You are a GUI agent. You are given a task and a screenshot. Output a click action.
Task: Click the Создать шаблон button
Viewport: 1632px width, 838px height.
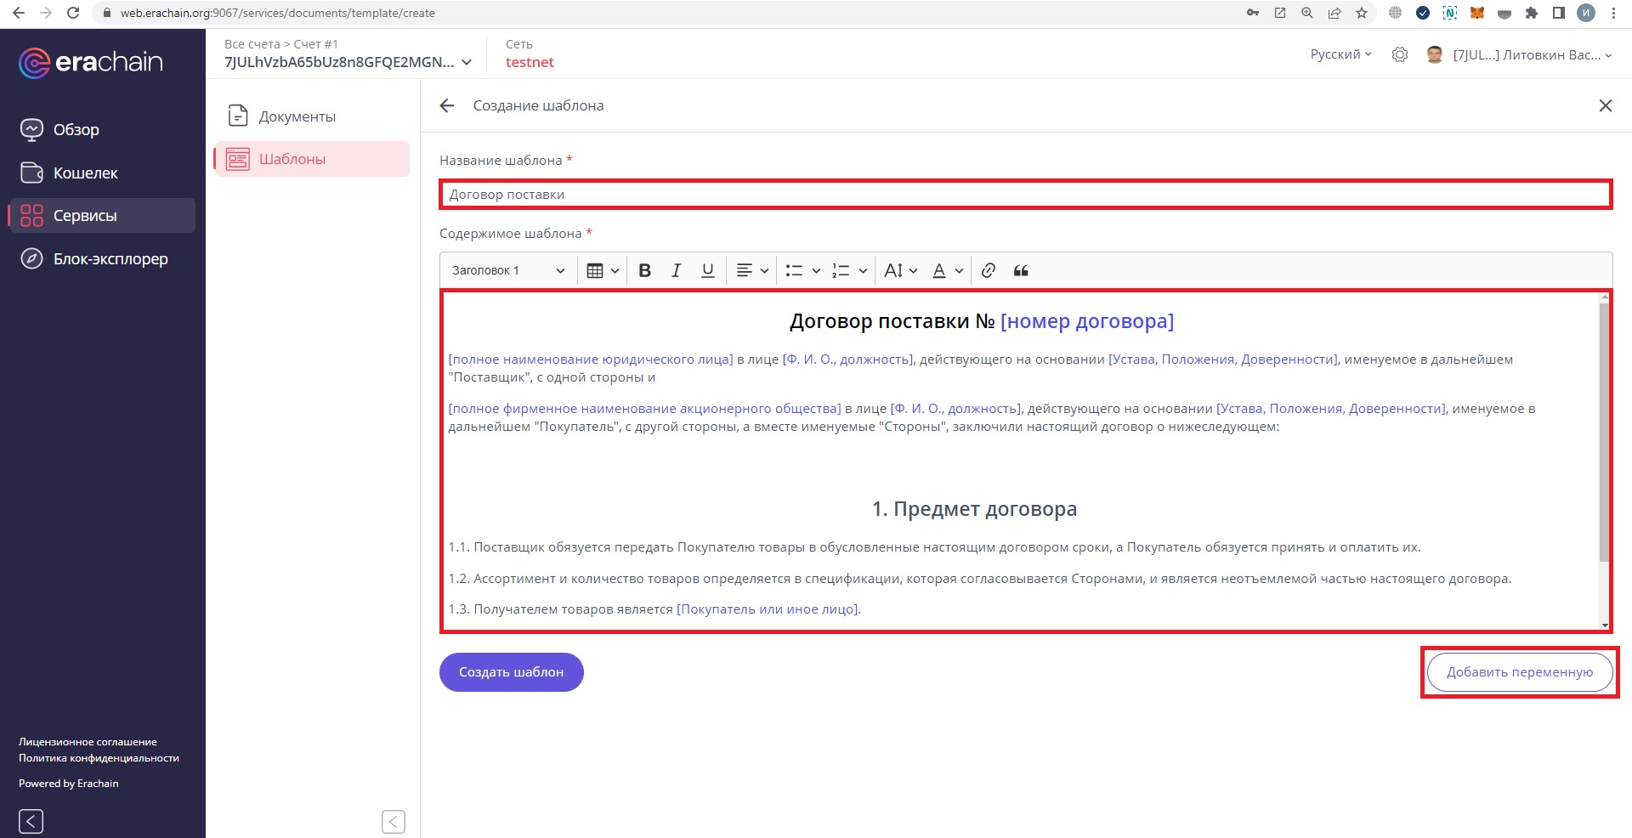click(x=510, y=672)
